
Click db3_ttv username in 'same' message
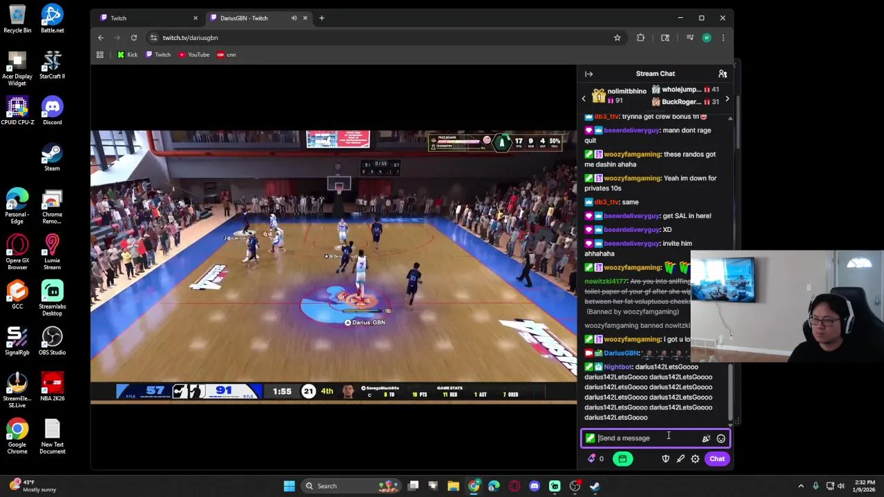pyautogui.click(x=606, y=202)
